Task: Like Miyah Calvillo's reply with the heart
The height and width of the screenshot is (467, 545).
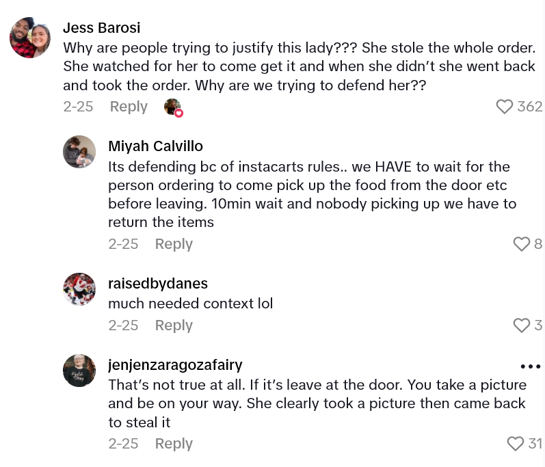Action: pos(521,244)
